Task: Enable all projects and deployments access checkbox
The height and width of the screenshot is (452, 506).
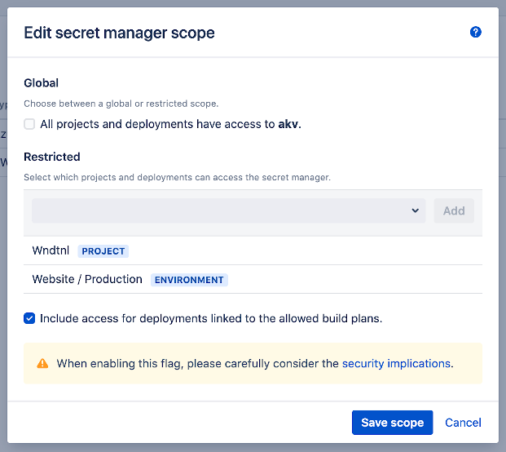Action: click(29, 124)
